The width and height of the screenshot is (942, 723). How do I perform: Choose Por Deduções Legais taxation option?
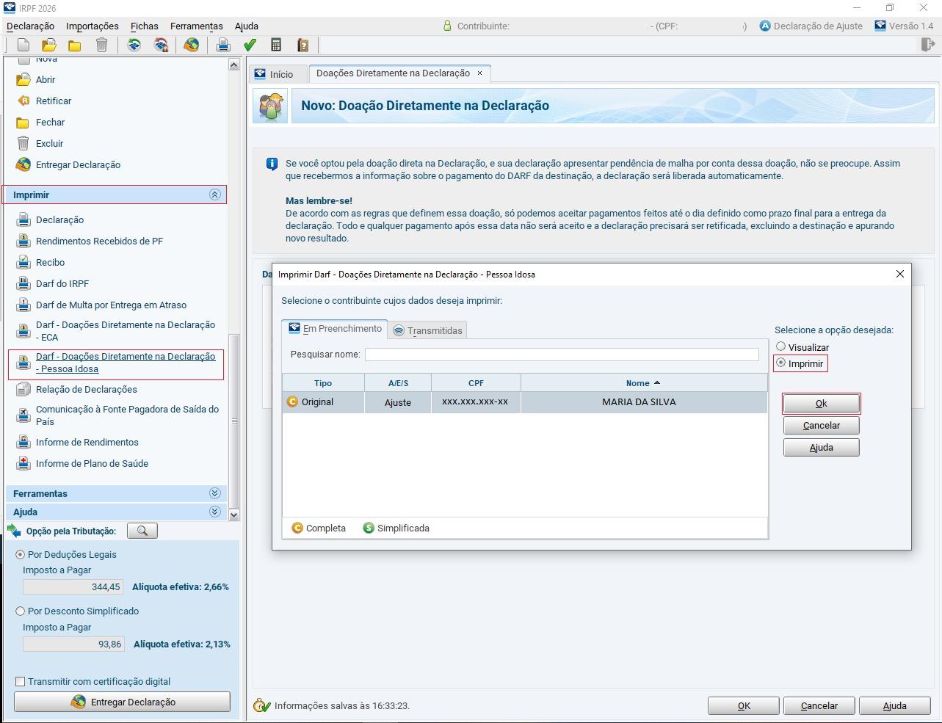coord(20,555)
